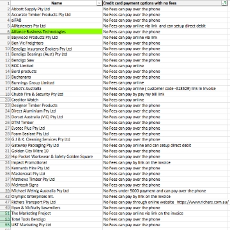Image resolution: width=230 pixels, height=230 pixels.
Task: Select the Bendigo Insurance Brokers Pty Ltd cell
Action: 56,49
